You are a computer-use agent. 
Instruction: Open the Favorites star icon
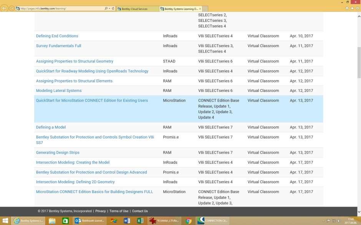pos(352,8)
